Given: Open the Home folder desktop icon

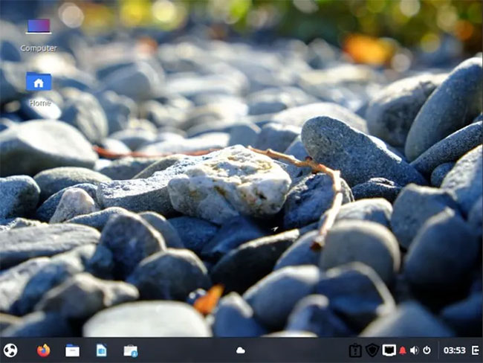Looking at the screenshot, I should click(39, 82).
